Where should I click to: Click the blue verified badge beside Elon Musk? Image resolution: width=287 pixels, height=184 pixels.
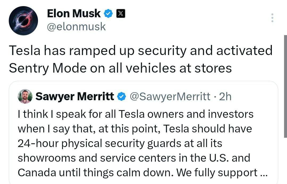coord(108,14)
